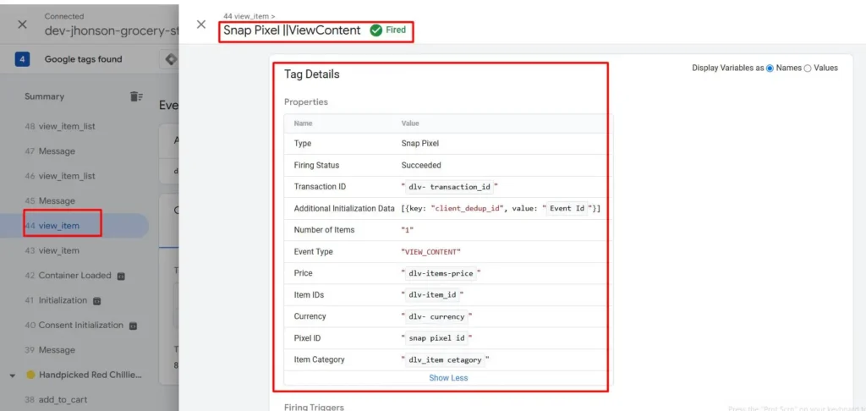Click the tag chip icon beside Google tags found
This screenshot has width=866, height=411.
(171, 59)
